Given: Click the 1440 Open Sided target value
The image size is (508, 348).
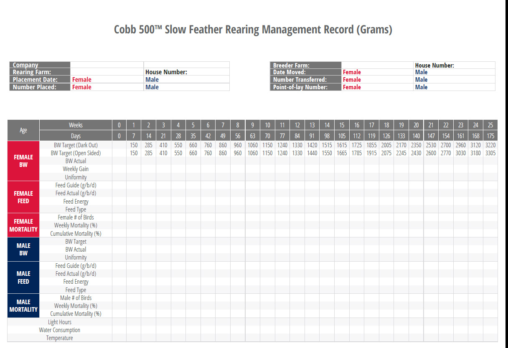Looking at the screenshot, I should click(312, 153).
